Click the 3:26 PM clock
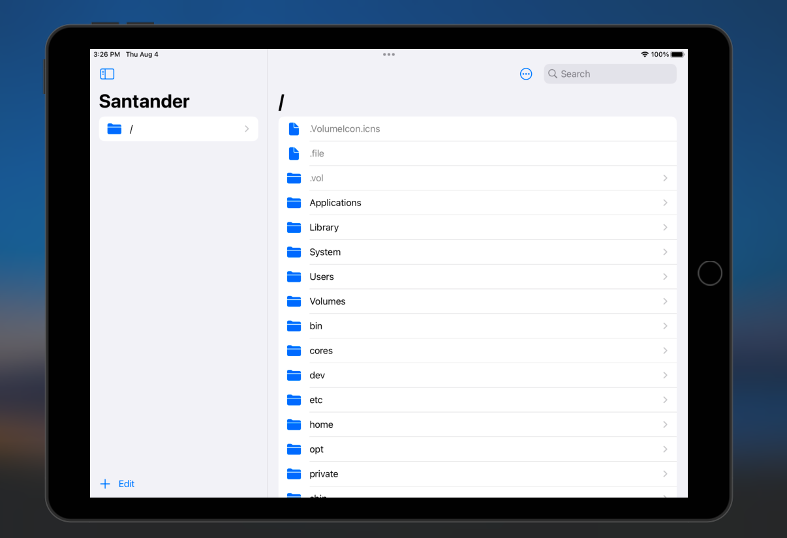 click(107, 55)
